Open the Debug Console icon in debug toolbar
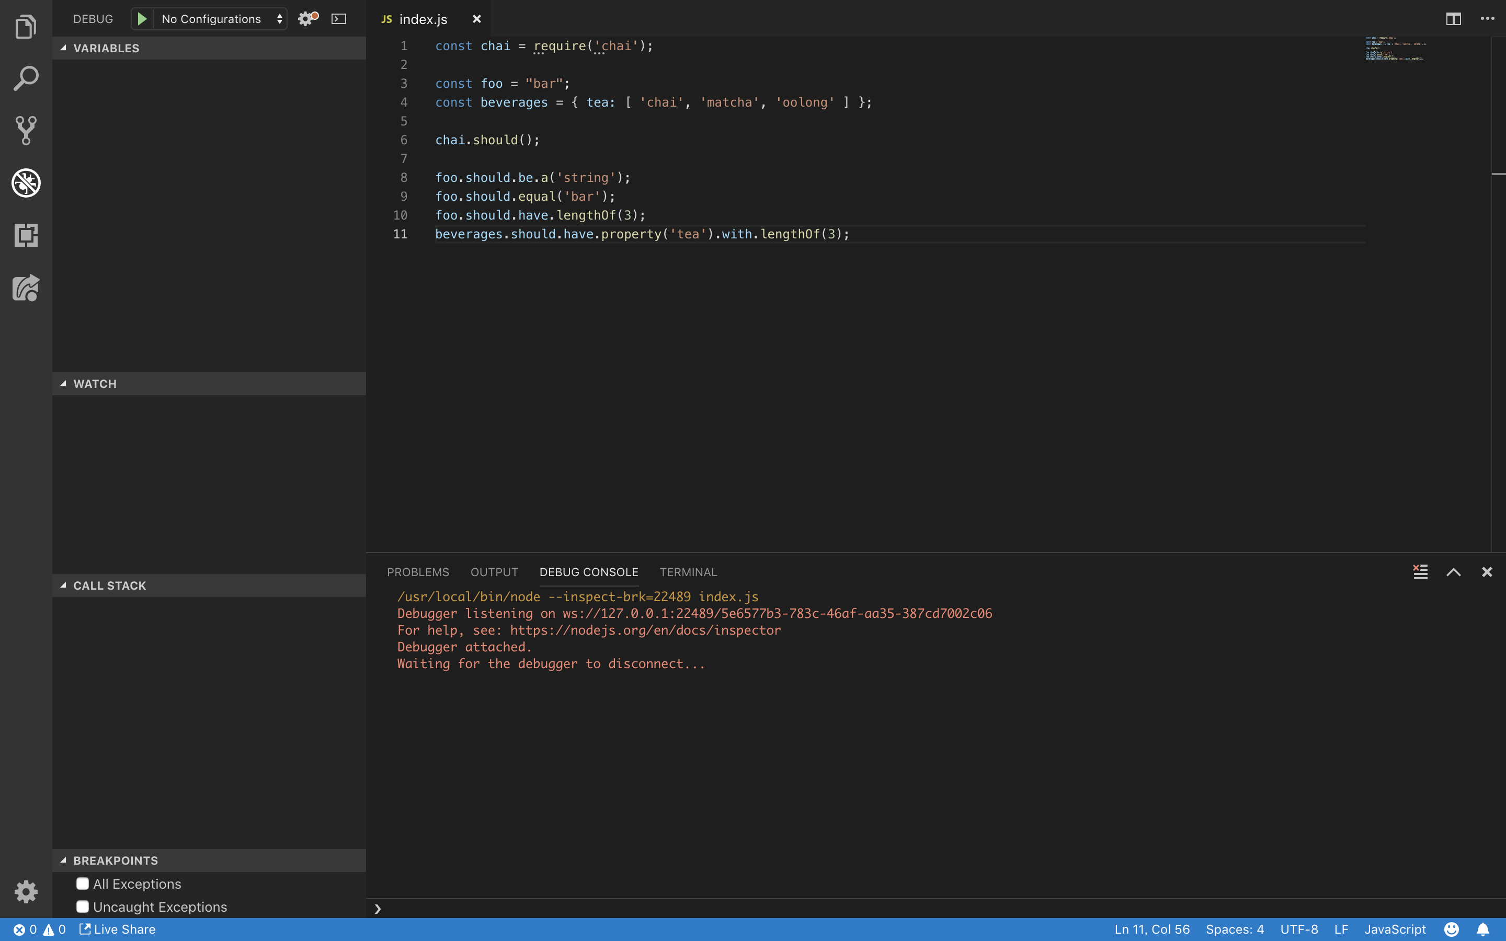Viewport: 1506px width, 941px height. tap(338, 19)
